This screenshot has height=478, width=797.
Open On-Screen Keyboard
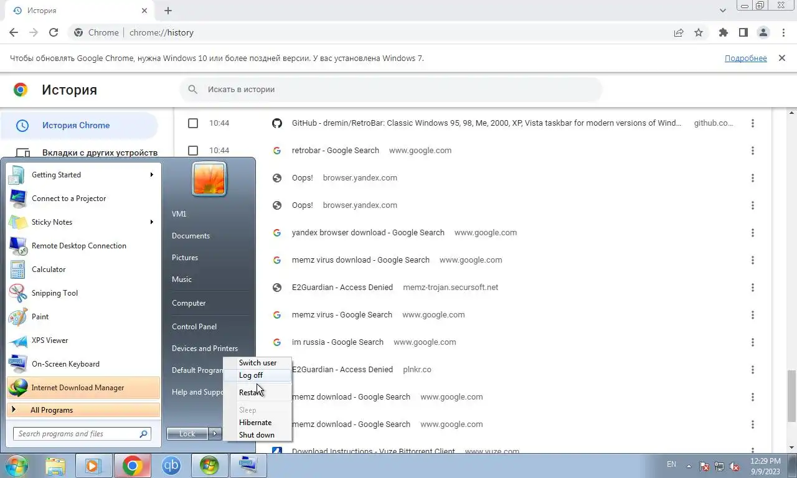(x=83, y=364)
